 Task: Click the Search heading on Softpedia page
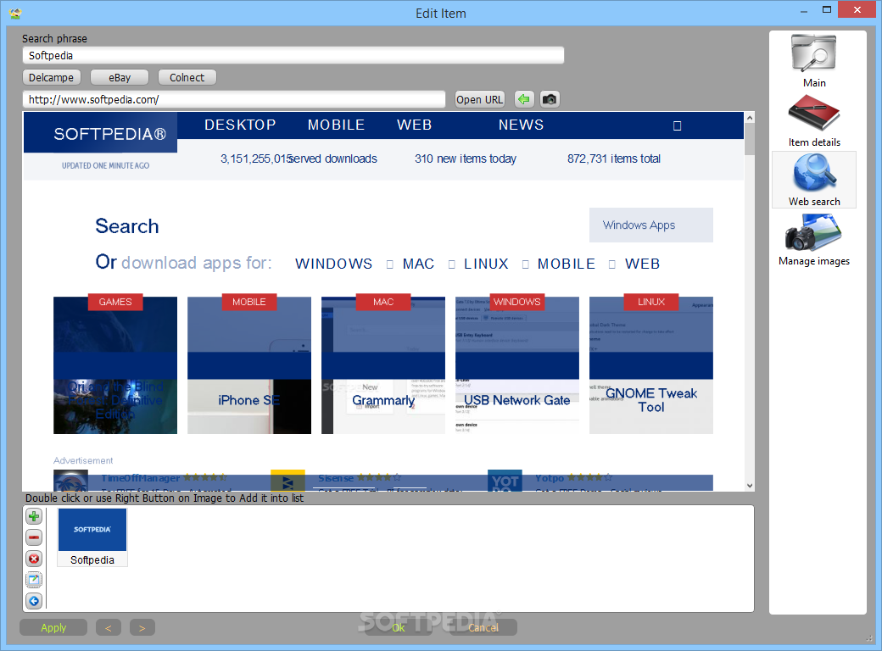click(127, 226)
